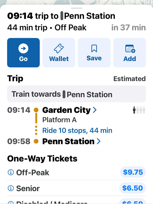Tap Add to calendar icon
153x204 pixels.
[130, 49]
